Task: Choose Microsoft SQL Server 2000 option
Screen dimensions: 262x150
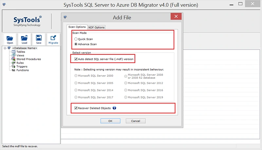Action: [76, 76]
